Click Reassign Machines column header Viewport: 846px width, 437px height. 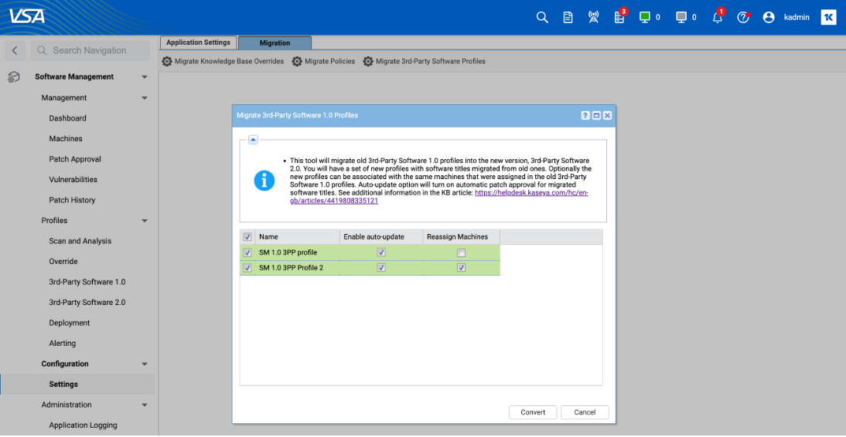(x=462, y=236)
